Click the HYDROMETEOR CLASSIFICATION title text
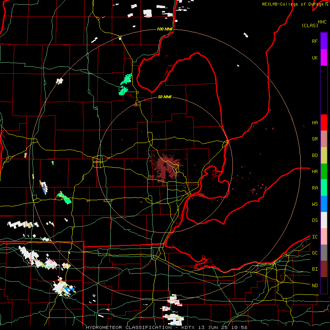330x330 pixels. point(129,327)
